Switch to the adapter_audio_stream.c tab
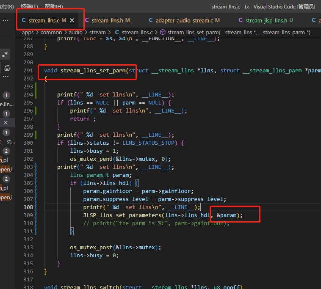 pyautogui.click(x=184, y=20)
